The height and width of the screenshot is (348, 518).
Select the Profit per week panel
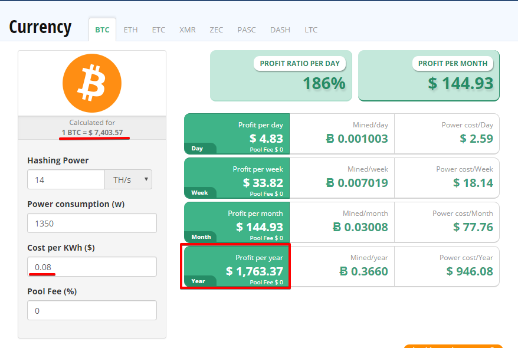[237, 178]
